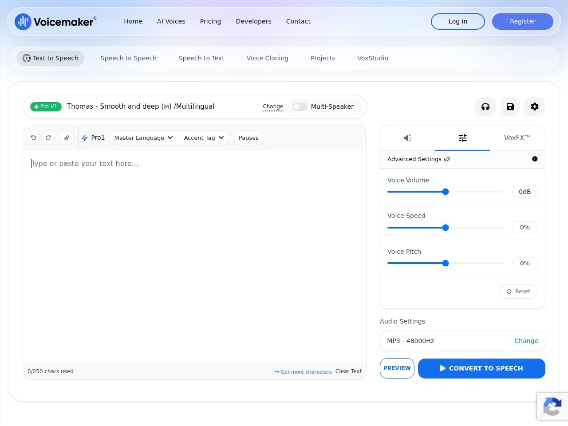Click the Log in button

coord(458,21)
